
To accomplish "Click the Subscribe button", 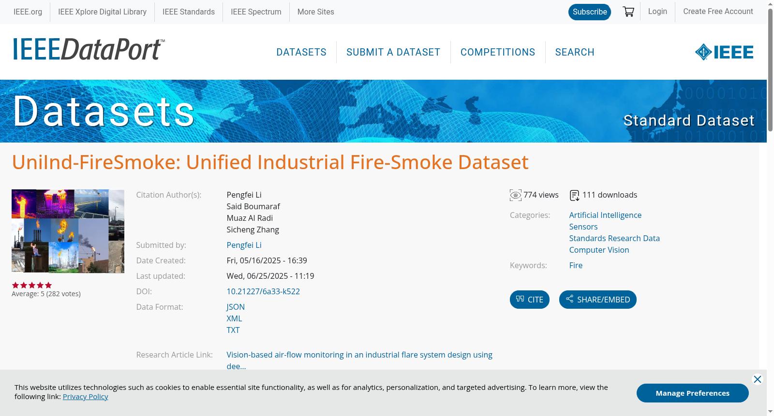I will click(x=590, y=12).
